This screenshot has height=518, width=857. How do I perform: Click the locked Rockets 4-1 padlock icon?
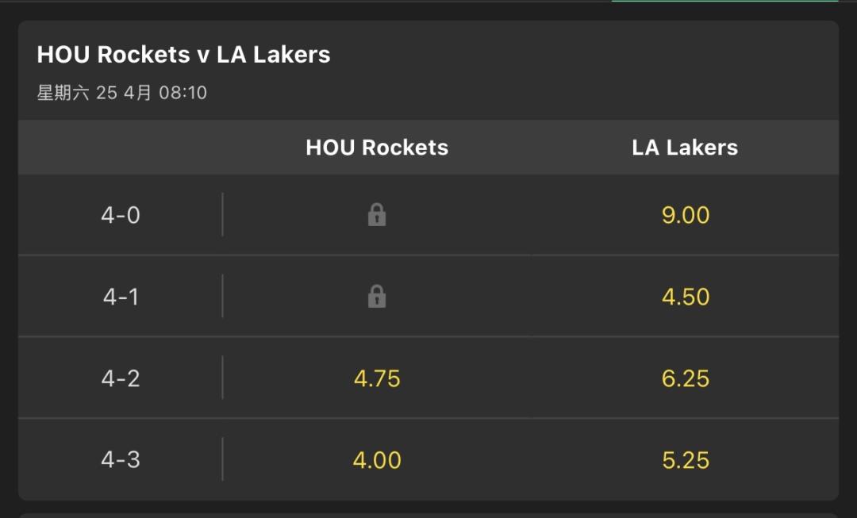coord(377,297)
